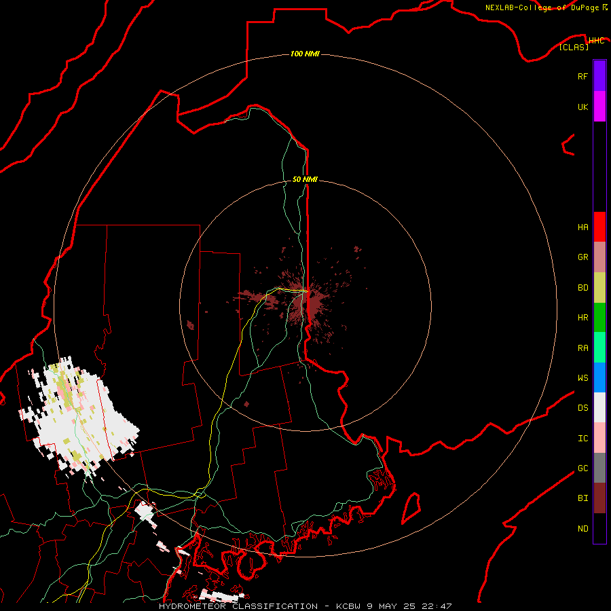Click the BD legend label
Viewport: 611px width, 611px height.
tap(582, 288)
